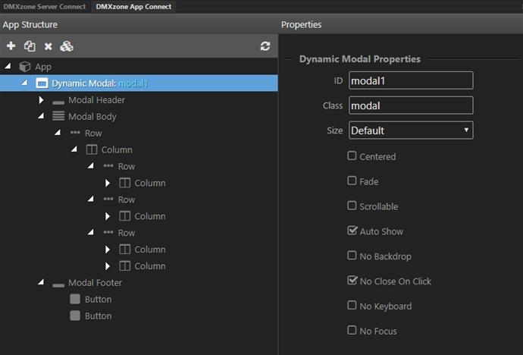Click the duplicate component icon
The image size is (523, 355).
click(30, 46)
